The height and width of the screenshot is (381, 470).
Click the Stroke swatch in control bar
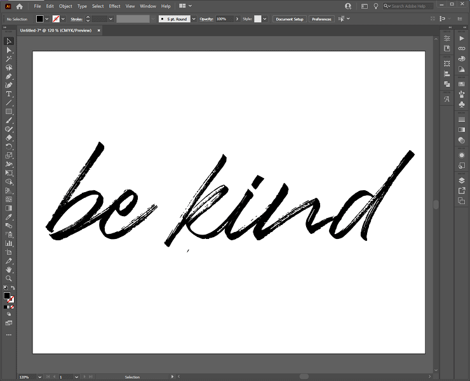56,19
